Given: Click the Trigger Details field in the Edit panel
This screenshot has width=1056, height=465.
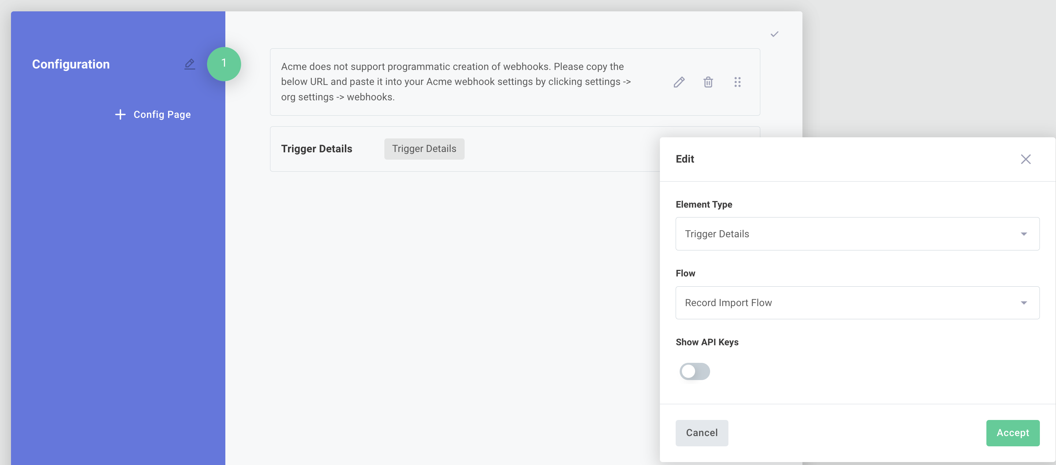Looking at the screenshot, I should pos(857,234).
